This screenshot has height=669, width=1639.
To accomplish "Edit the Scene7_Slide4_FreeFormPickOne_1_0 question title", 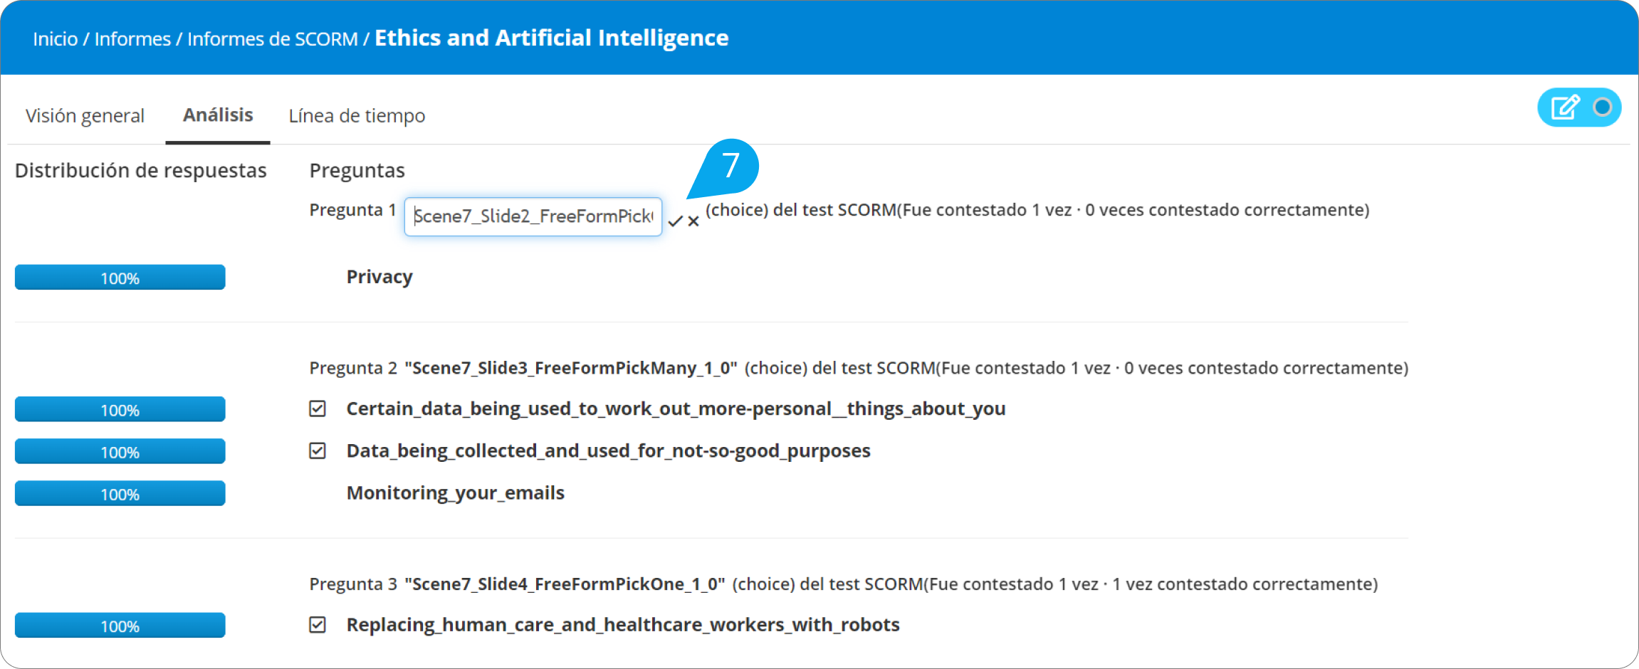I will pos(565,584).
